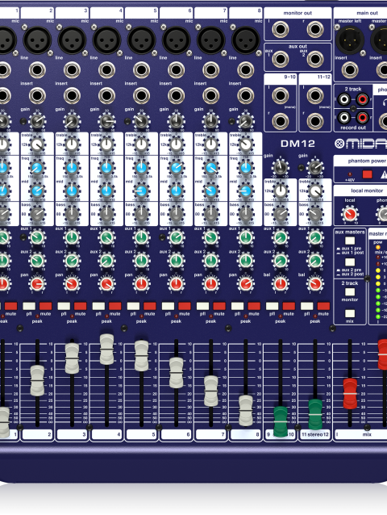Click channel 3 treble knob
The image size is (387, 515).
click(72, 144)
